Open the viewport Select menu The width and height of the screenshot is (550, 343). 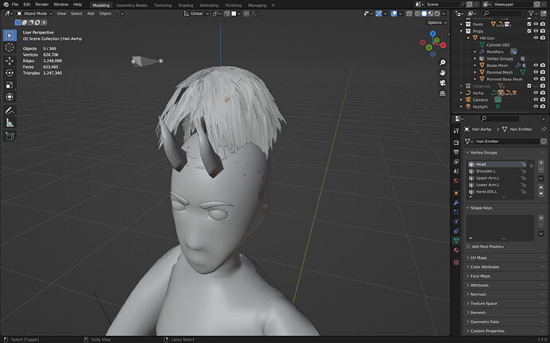[76, 14]
